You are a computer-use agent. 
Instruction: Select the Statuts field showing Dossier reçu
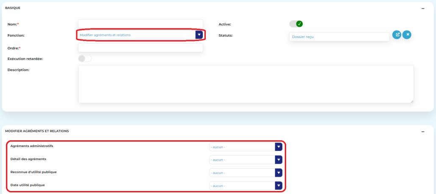[x=339, y=37]
